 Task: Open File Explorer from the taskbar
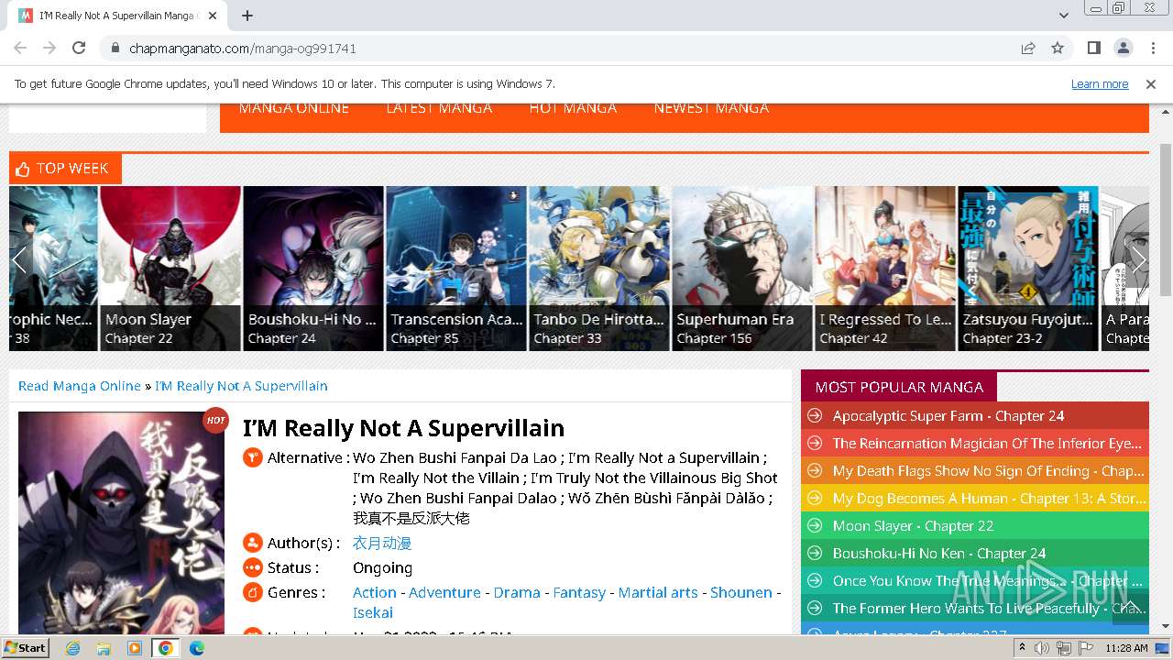pyautogui.click(x=104, y=648)
